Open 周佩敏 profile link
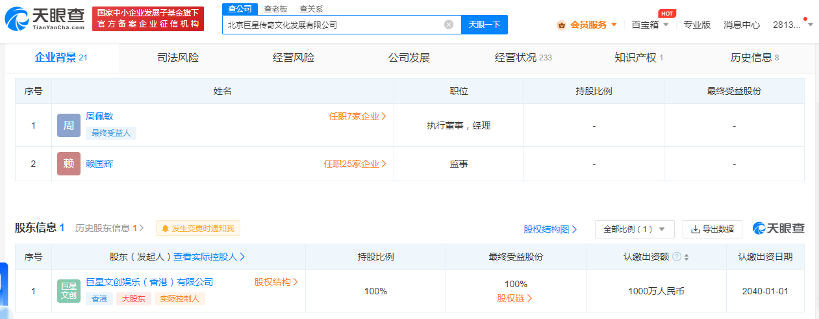Screen dimensions: 819x319 (99, 116)
